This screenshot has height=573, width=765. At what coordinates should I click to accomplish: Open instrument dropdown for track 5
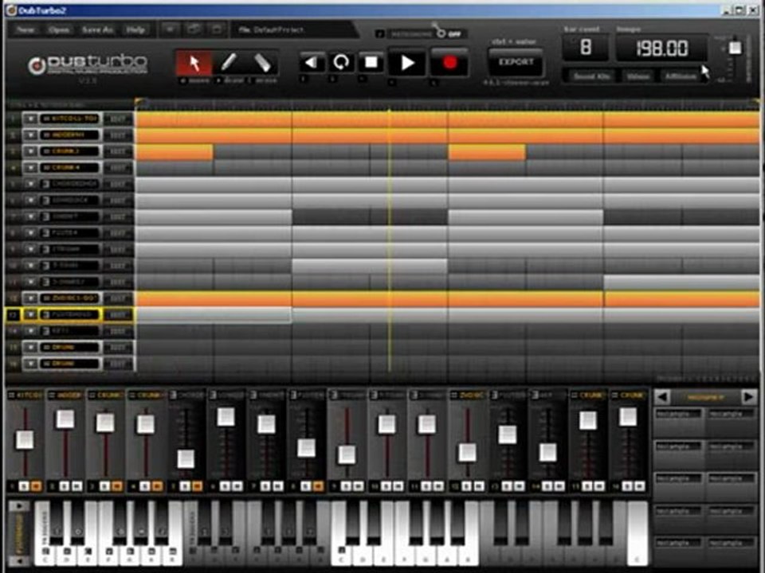30,184
